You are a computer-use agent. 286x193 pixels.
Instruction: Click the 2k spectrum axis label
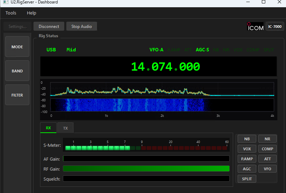[162, 115]
